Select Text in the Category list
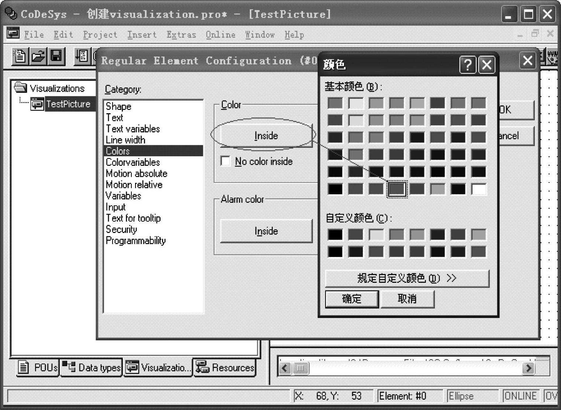561x410 pixels. [x=153, y=118]
